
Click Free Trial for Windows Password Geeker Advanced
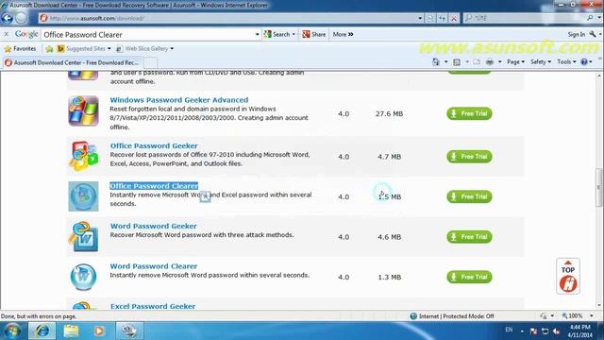click(x=469, y=113)
